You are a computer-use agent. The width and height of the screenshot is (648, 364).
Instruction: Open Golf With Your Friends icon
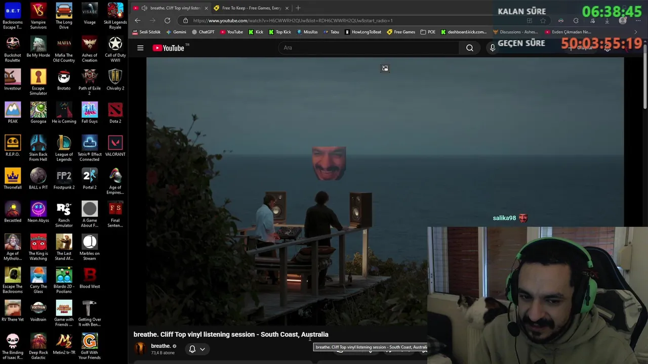click(90, 346)
